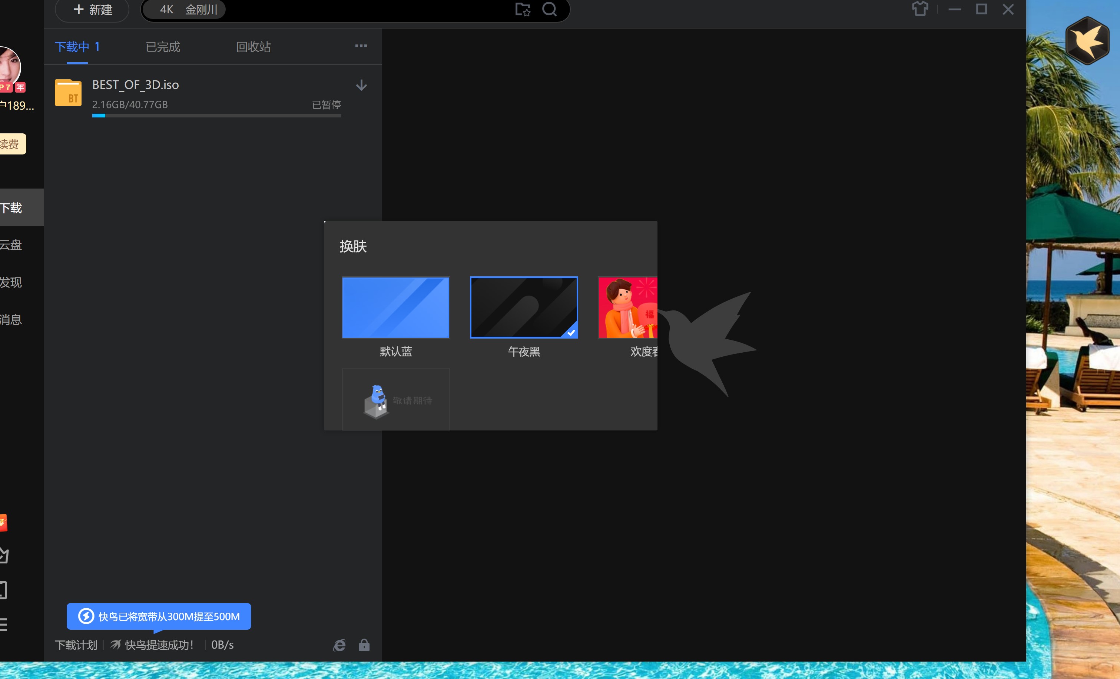
Task: Open the favorites folder icon in search bar
Action: (x=522, y=9)
